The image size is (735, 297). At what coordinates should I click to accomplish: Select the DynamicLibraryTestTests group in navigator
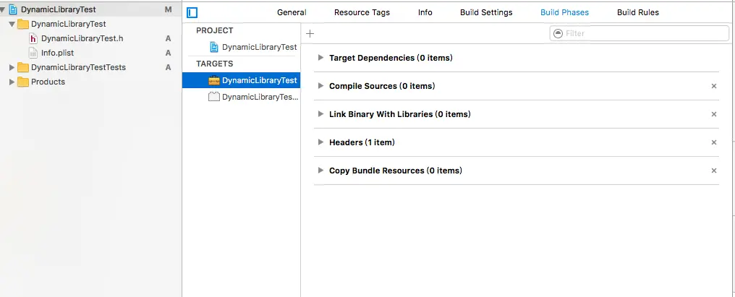point(78,67)
